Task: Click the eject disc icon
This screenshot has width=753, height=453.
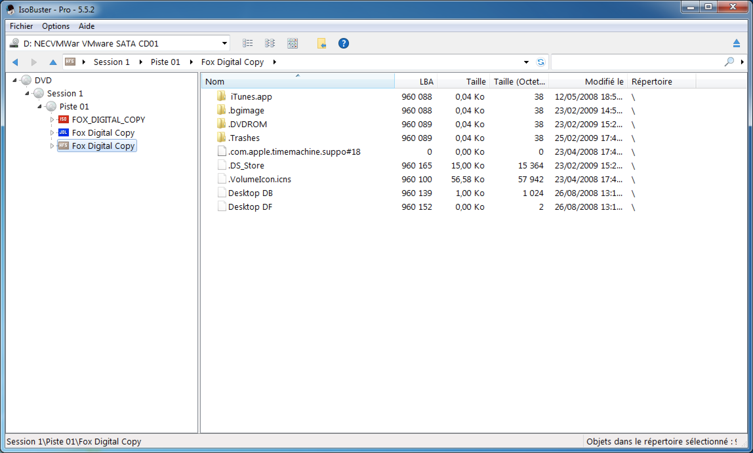Action: 736,43
